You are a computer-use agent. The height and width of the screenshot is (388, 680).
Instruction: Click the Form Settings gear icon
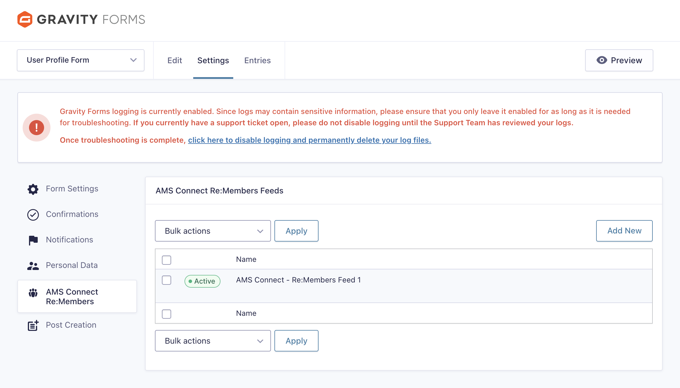point(33,189)
